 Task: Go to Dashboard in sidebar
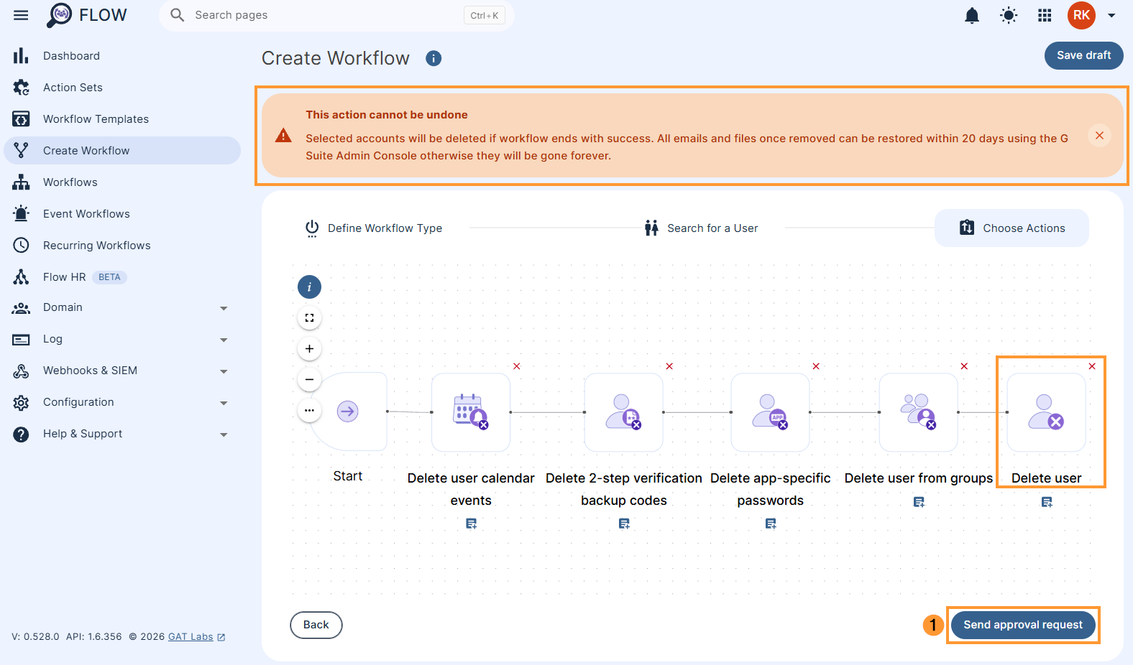[122, 56]
